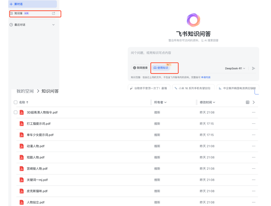Click the send arrow to submit question
The width and height of the screenshot is (271, 206).
click(253, 68)
